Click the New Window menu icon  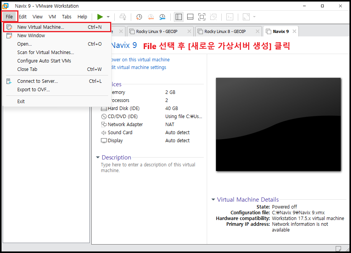click(9, 36)
